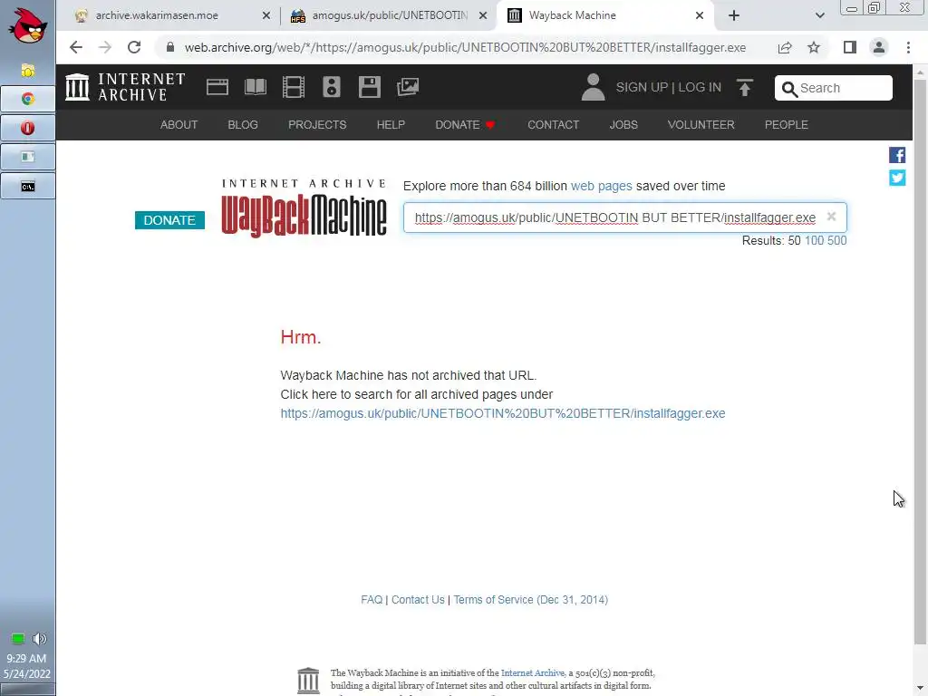The height and width of the screenshot is (696, 928).
Task: Open the 'web pages' link
Action: 602,186
